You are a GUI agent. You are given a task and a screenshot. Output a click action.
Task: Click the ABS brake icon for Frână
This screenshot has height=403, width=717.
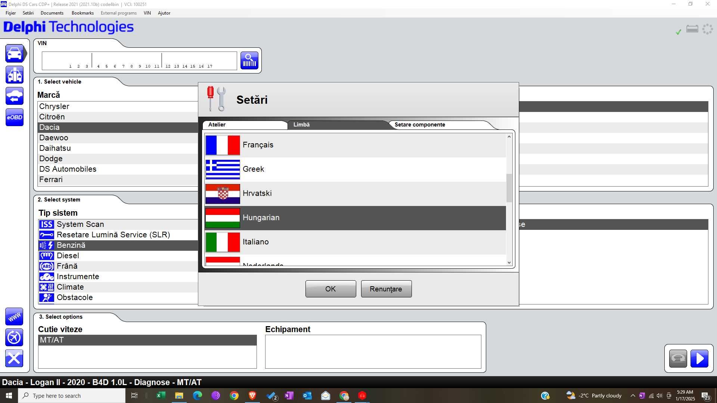(x=47, y=266)
